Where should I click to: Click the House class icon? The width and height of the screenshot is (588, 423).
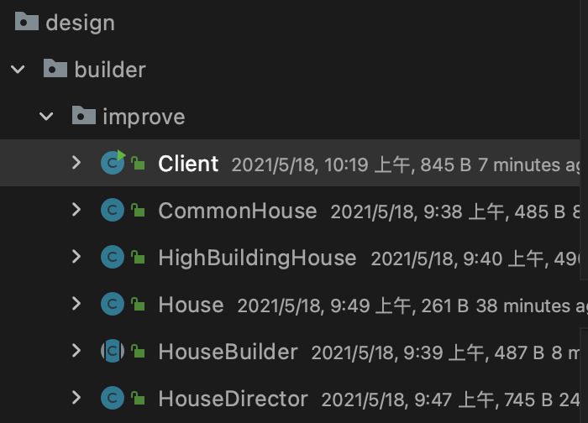(x=113, y=304)
